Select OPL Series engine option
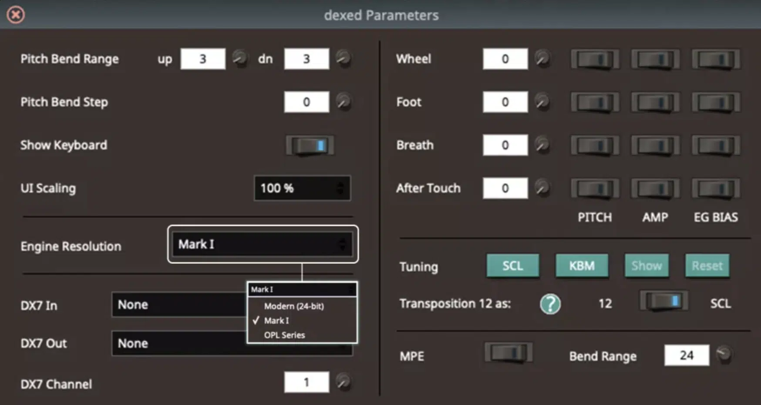This screenshot has width=761, height=405. (284, 335)
